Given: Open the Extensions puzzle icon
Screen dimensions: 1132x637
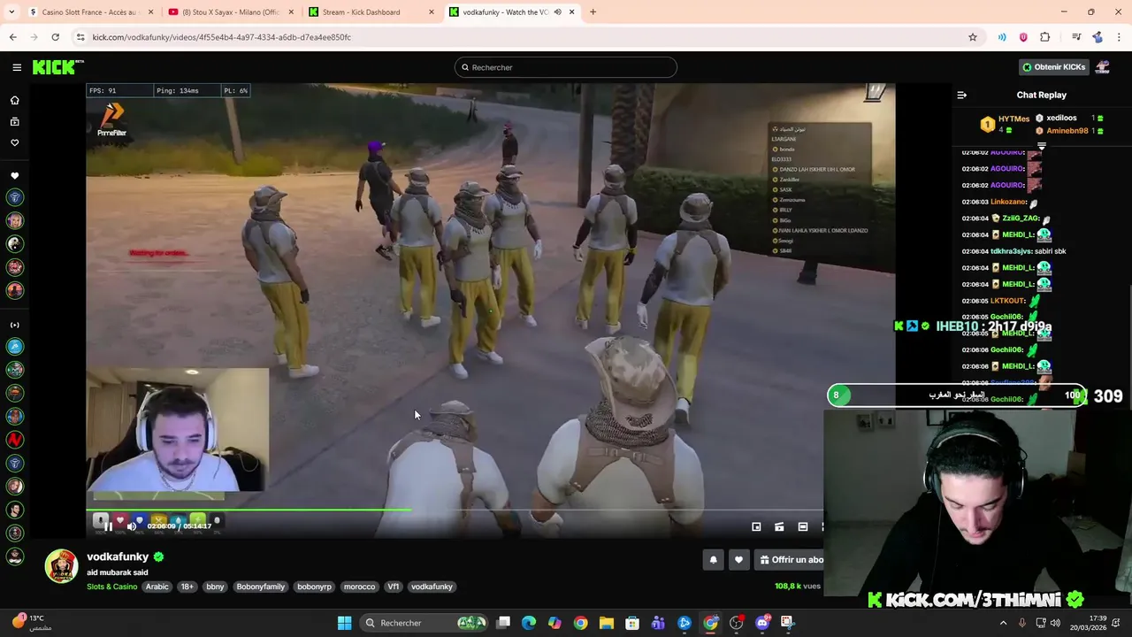Looking at the screenshot, I should point(1045,37).
